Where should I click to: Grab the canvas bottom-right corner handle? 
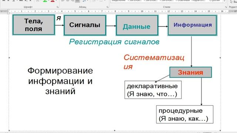[220, 130]
